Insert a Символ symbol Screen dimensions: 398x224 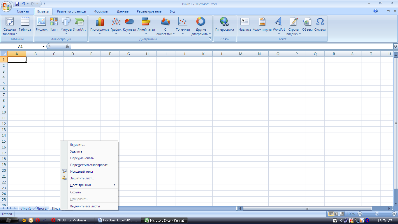click(320, 24)
